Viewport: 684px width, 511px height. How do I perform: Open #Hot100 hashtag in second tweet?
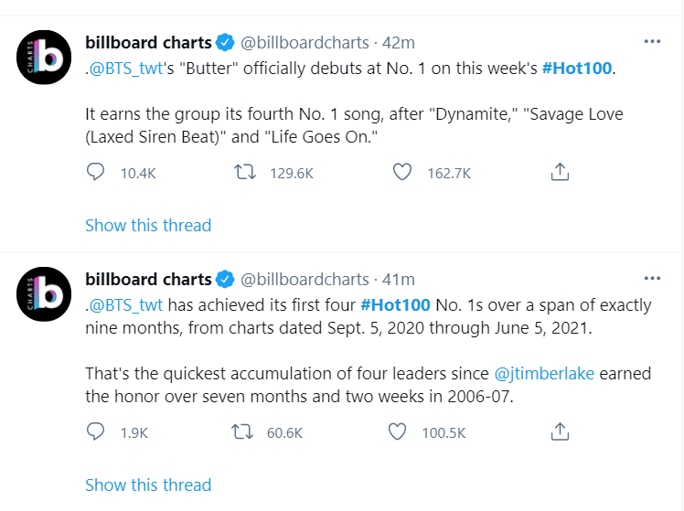pos(397,303)
